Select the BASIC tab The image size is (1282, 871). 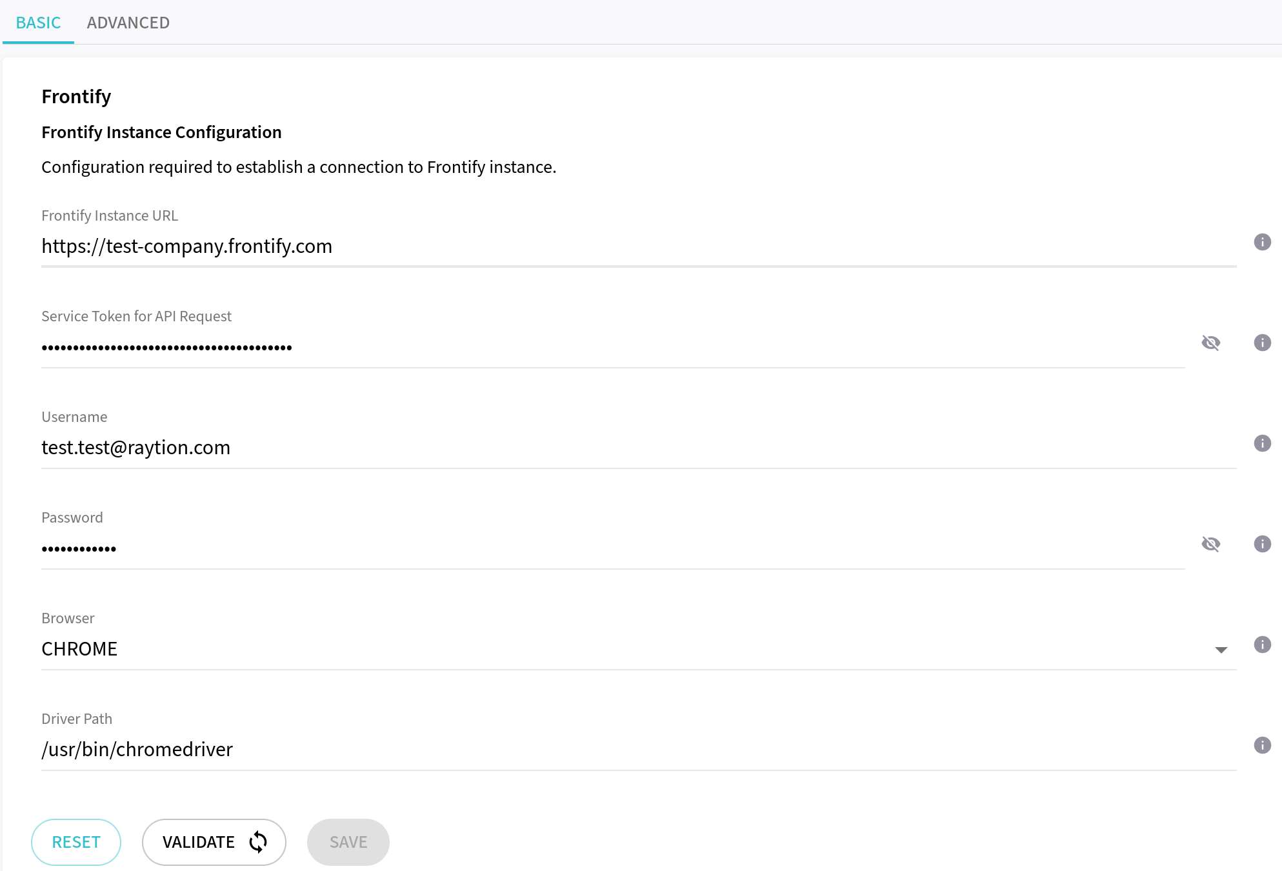tap(38, 22)
